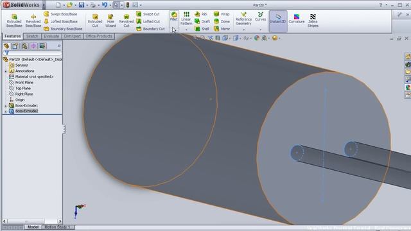Open the New document dropdown arrow
Viewport: 411px width, 231px height.
pos(64,5)
